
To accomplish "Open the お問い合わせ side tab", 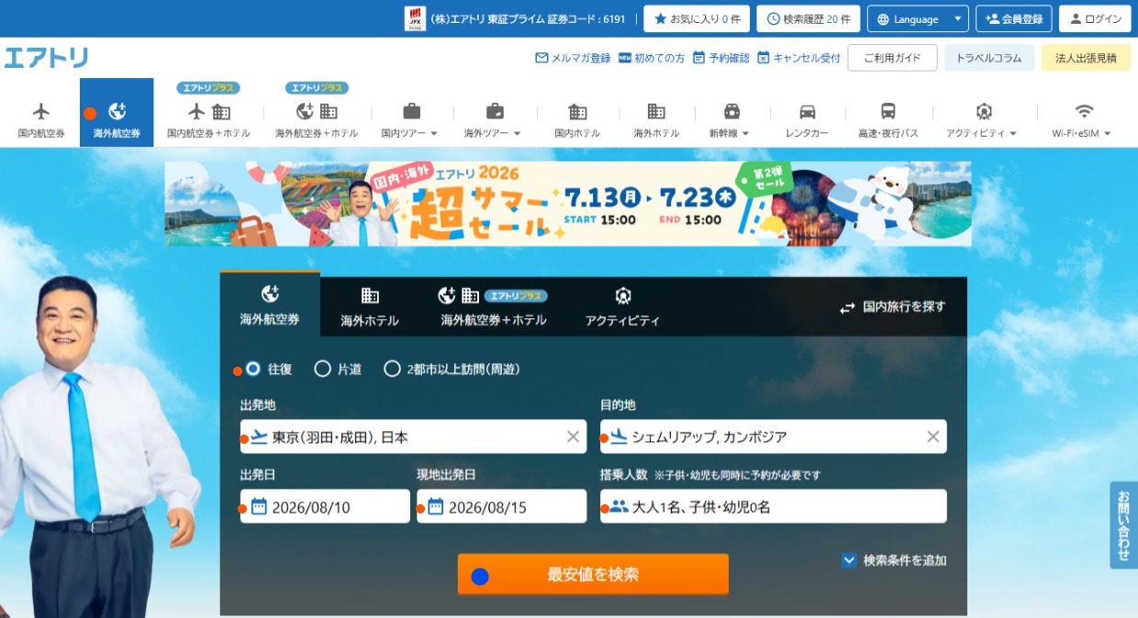I will pos(1124,525).
